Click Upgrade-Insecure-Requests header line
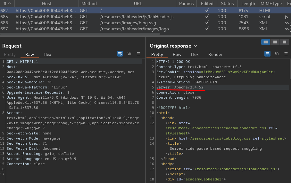 38,92
